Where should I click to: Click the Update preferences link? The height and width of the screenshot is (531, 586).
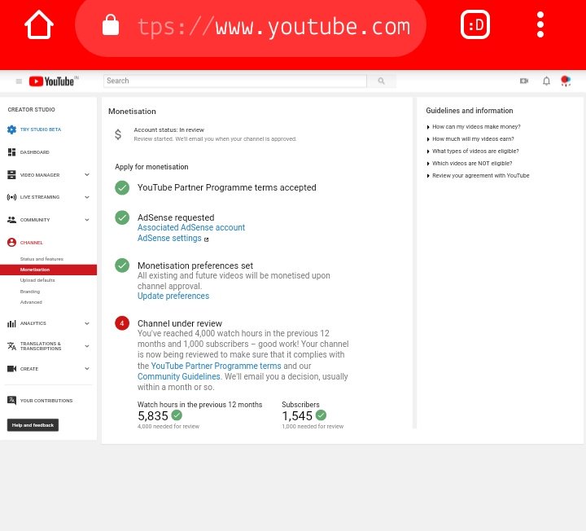click(173, 296)
